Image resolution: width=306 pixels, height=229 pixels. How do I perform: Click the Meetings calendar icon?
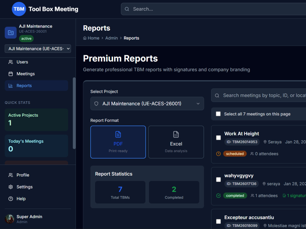tap(11, 74)
